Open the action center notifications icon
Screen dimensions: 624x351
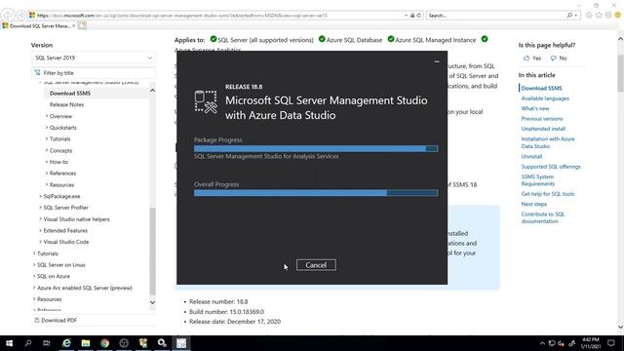(611, 343)
